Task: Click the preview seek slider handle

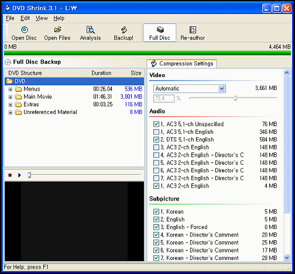Action: tap(29, 175)
